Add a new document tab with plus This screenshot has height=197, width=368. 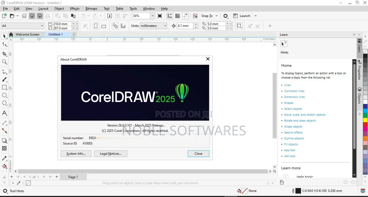74,34
